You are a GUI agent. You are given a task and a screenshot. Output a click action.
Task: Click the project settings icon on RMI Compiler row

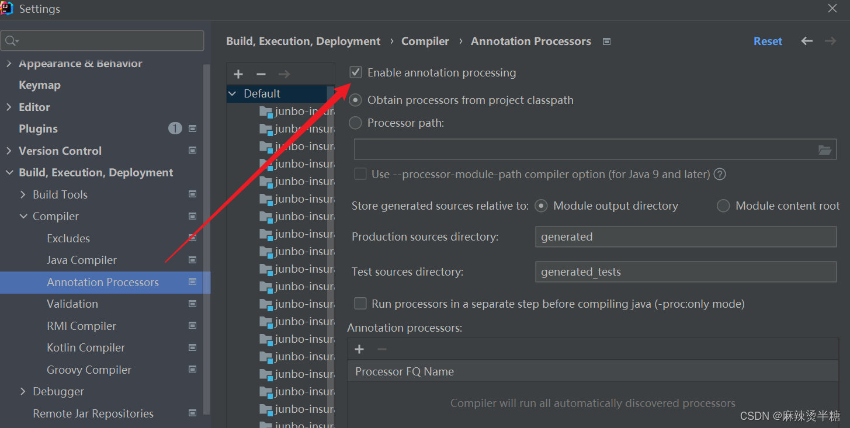pyautogui.click(x=192, y=325)
